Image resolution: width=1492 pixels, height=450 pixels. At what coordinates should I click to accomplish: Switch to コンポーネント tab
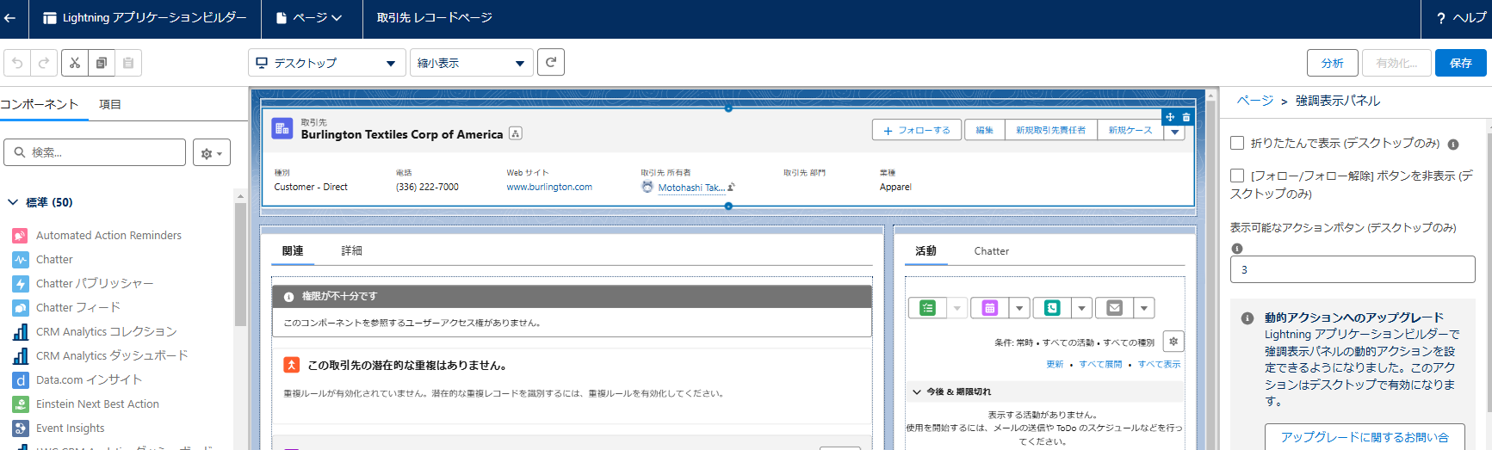coord(40,104)
